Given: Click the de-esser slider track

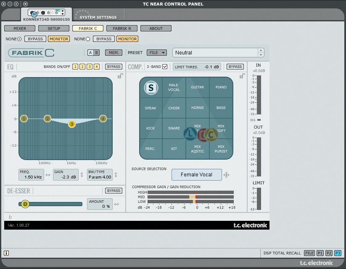Looking at the screenshot, I should click(51, 204).
